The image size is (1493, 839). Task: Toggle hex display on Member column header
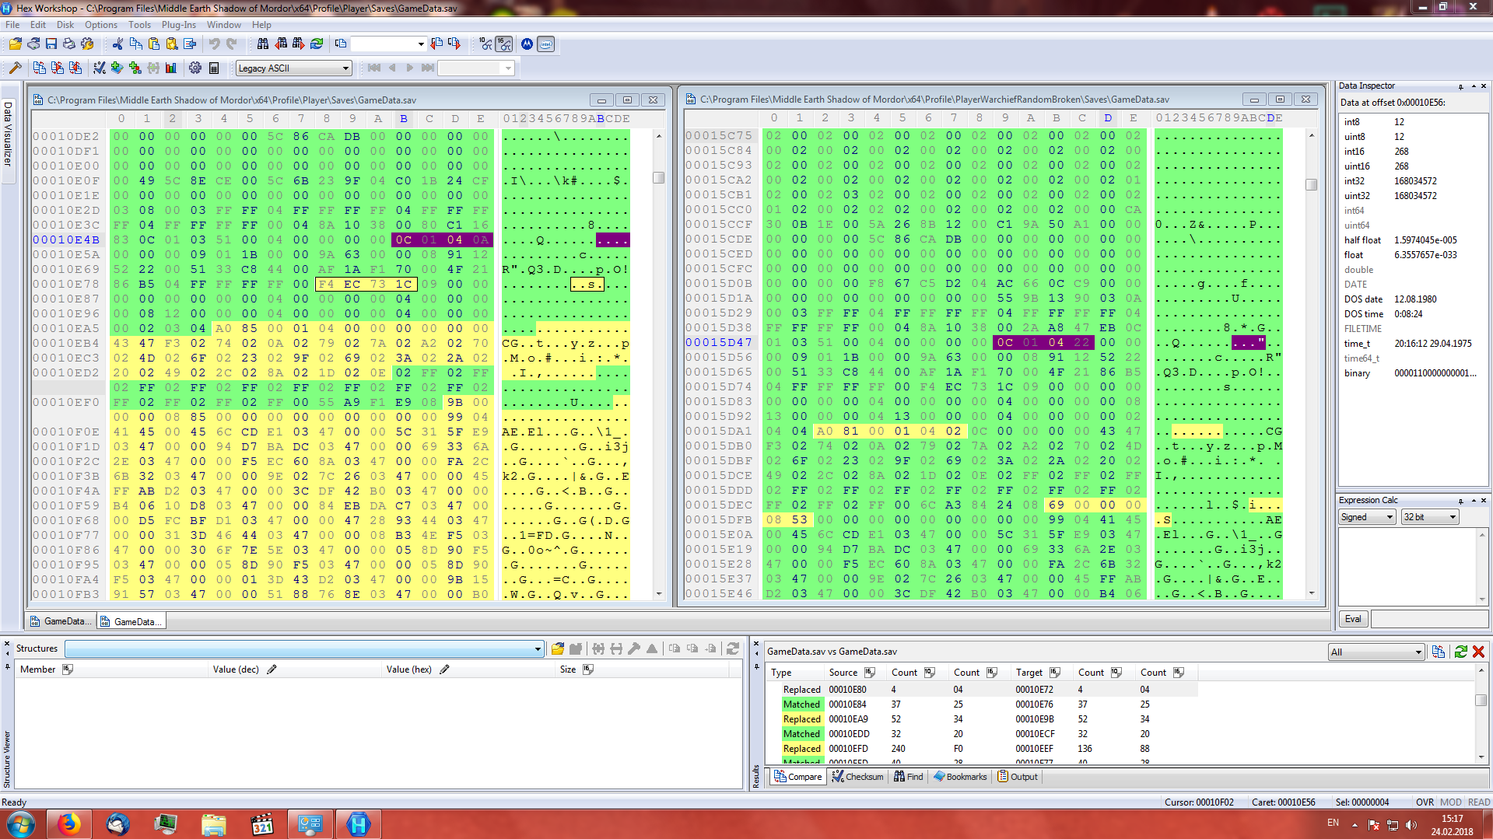coord(67,669)
